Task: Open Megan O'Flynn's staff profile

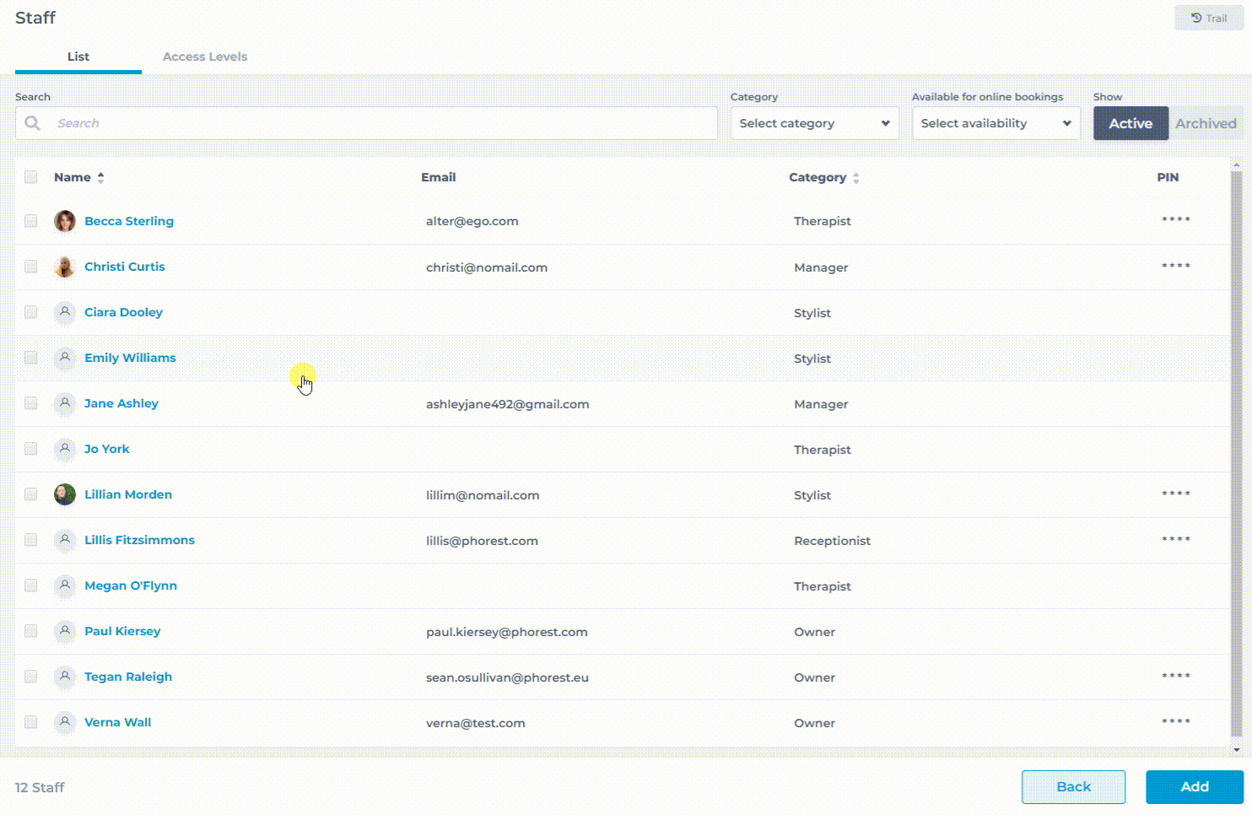Action: coord(131,586)
